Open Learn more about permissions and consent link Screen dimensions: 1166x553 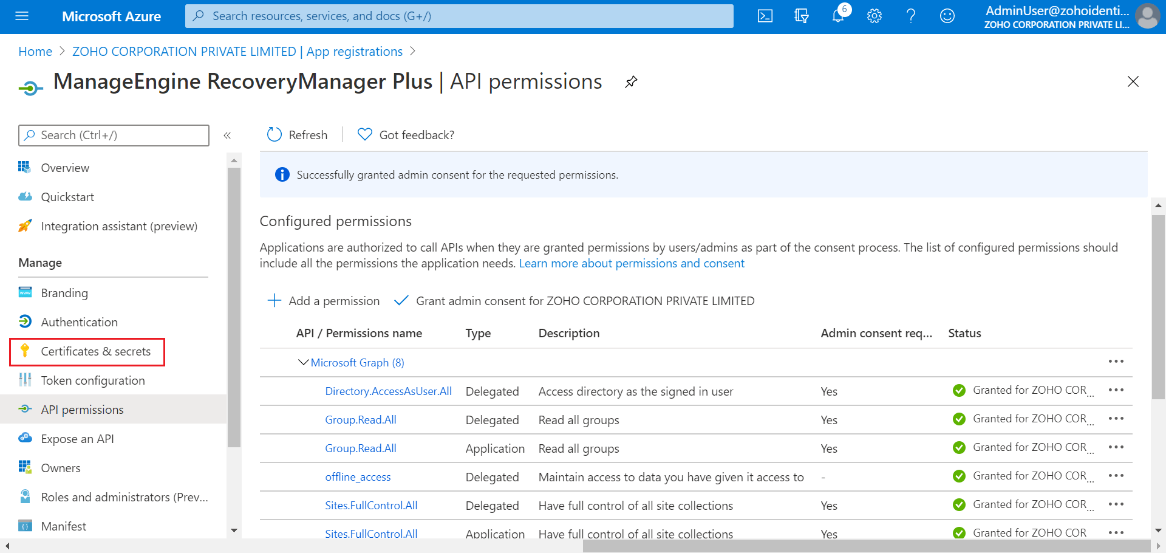point(632,264)
